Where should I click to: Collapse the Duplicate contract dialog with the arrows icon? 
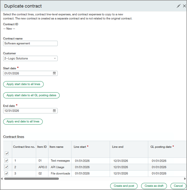178,6
